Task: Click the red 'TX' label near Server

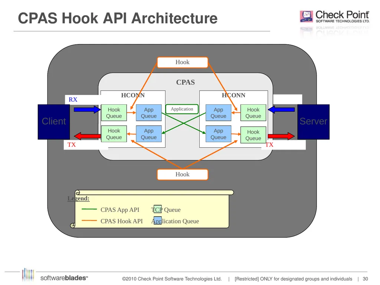Action: point(269,145)
